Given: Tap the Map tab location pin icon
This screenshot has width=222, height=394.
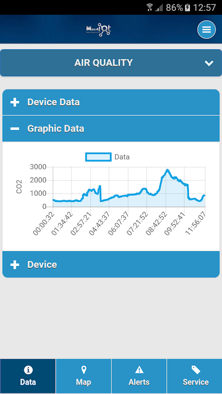Looking at the screenshot, I should pos(83,370).
